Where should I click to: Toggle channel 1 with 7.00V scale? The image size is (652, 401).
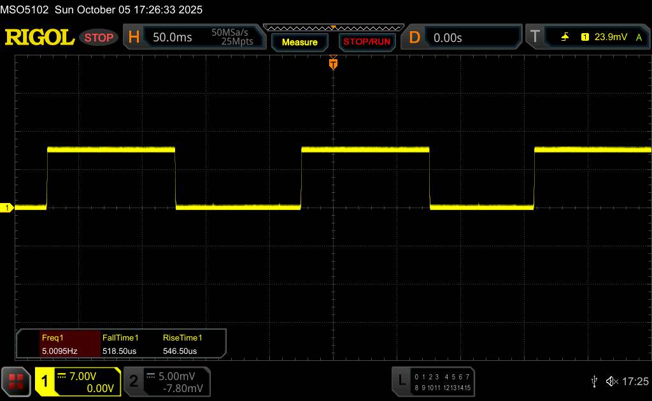78,381
